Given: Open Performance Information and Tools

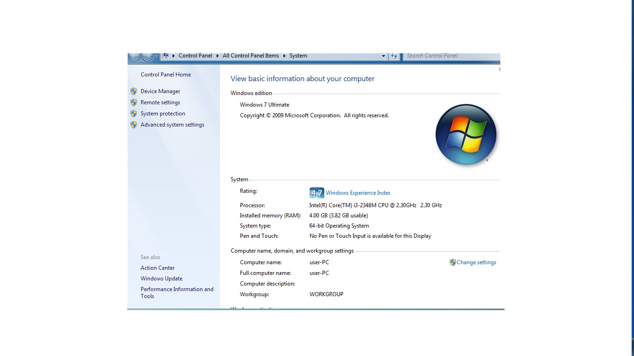Looking at the screenshot, I should click(177, 292).
